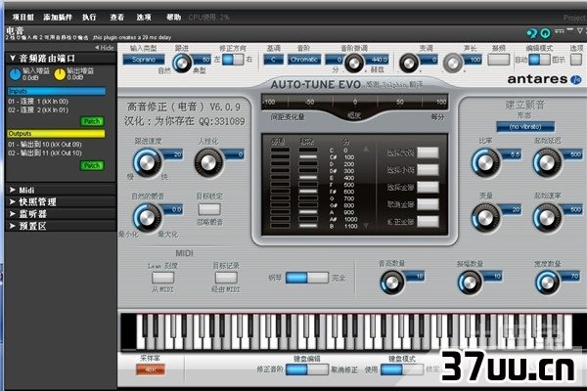
Task: Click the yellow 输出增益 output gain knob
Action: pyautogui.click(x=60, y=74)
